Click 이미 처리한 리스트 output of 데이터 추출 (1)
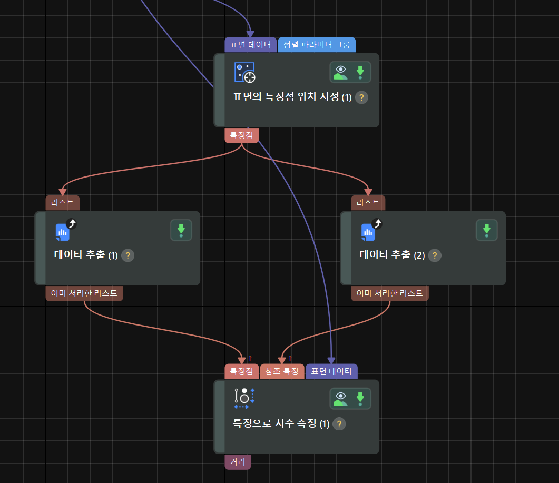Screen dimensions: 559x483 click(84, 293)
